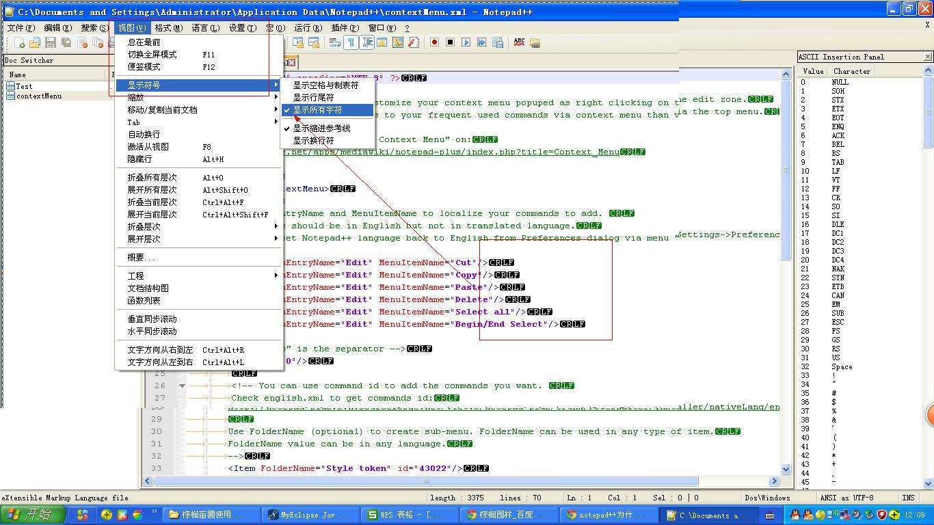Open Chrome from quick launch bar

(137, 515)
